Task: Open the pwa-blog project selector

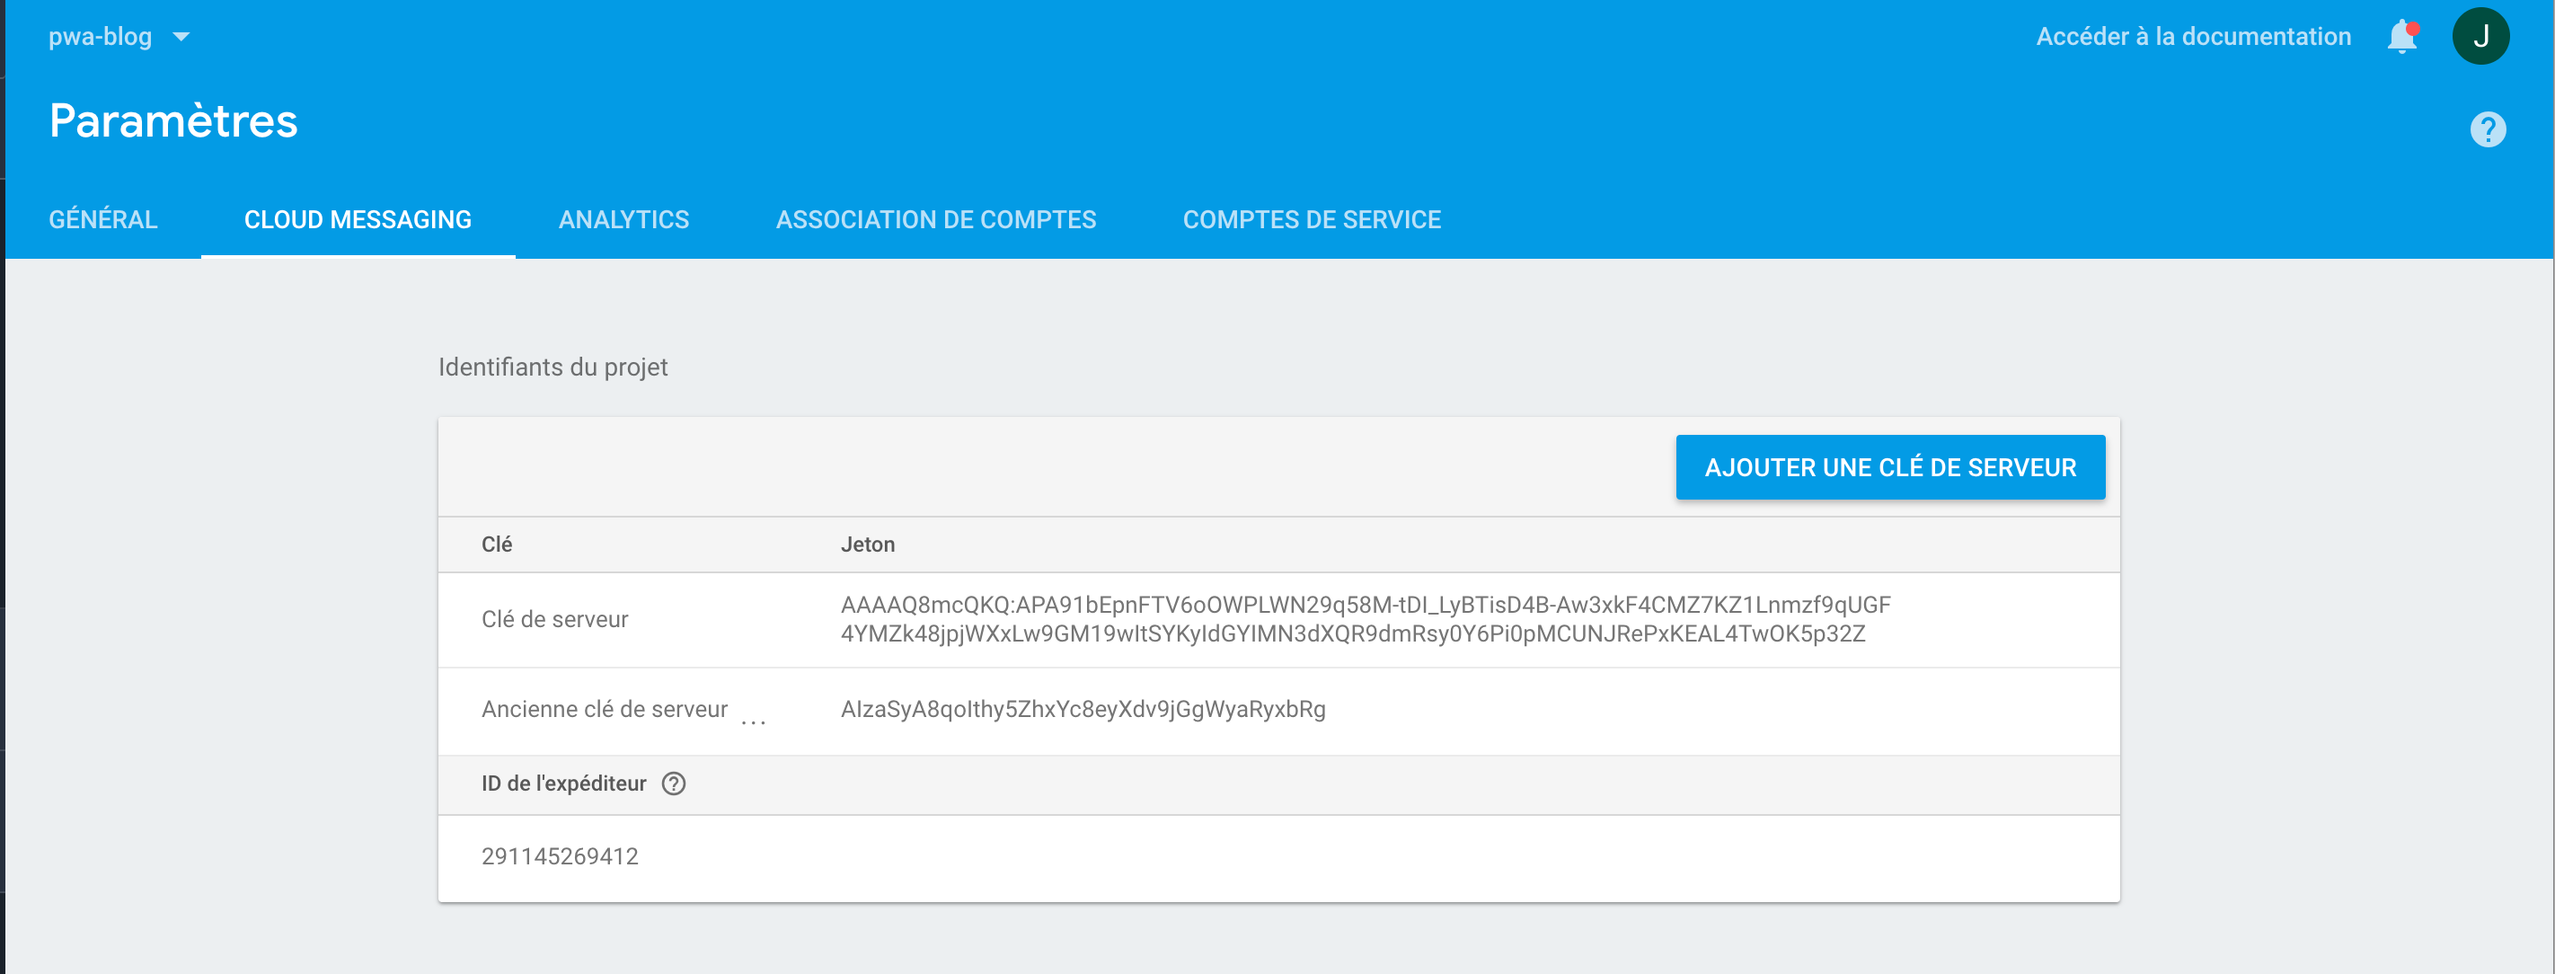Action: click(x=102, y=36)
